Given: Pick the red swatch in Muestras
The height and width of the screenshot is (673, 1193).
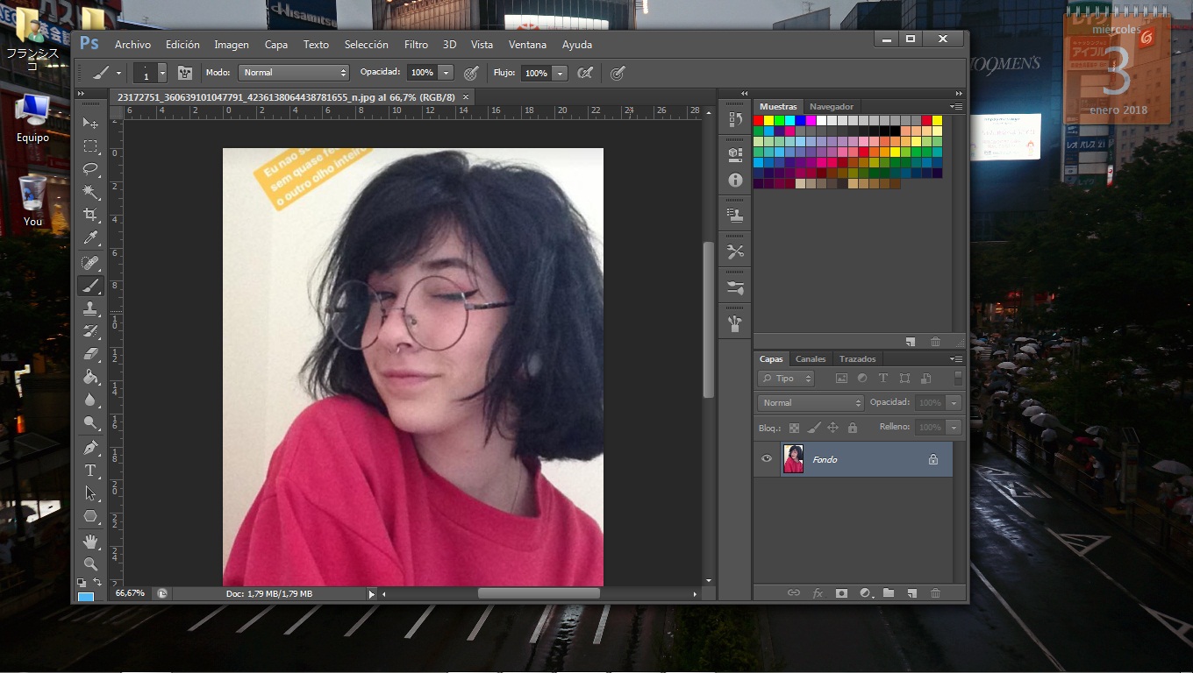Looking at the screenshot, I should coord(759,120).
